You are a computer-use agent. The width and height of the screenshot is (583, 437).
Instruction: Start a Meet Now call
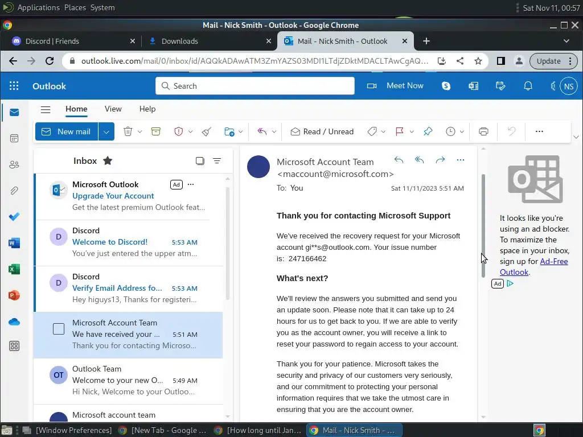pyautogui.click(x=395, y=86)
